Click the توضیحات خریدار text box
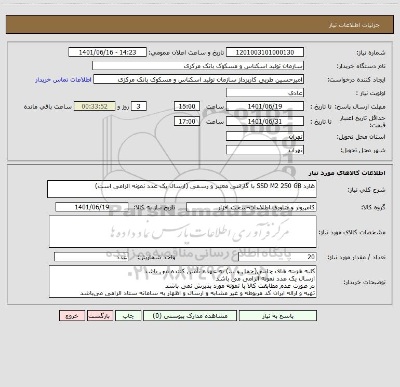 [182, 282]
